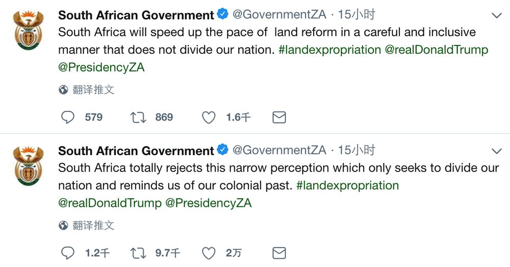Open #landexpropriation hashtag in second tweet
This screenshot has width=510, height=267.
click(347, 185)
